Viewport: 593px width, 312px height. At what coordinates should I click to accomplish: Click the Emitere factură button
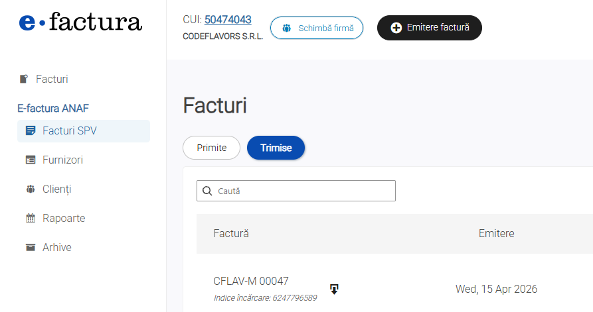point(429,28)
